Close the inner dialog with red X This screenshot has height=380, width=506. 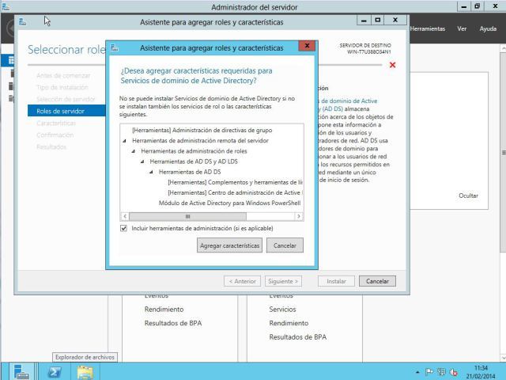[x=307, y=46]
